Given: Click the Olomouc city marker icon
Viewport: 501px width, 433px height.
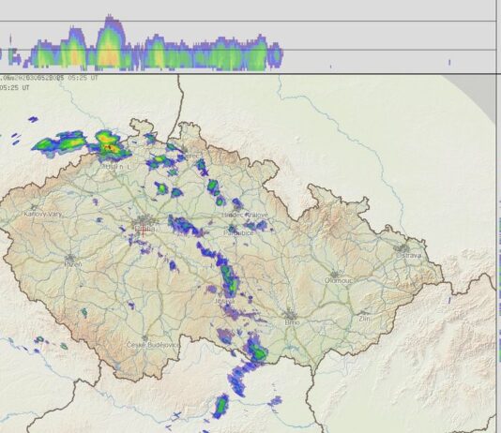Looking at the screenshot, I should [x=335, y=275].
